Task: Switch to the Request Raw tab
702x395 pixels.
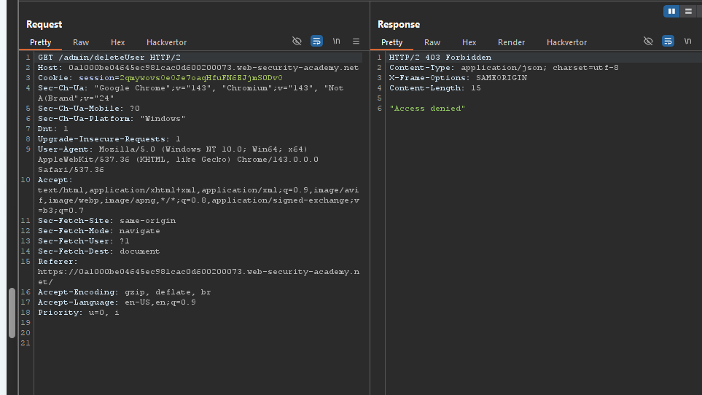Action: (81, 42)
